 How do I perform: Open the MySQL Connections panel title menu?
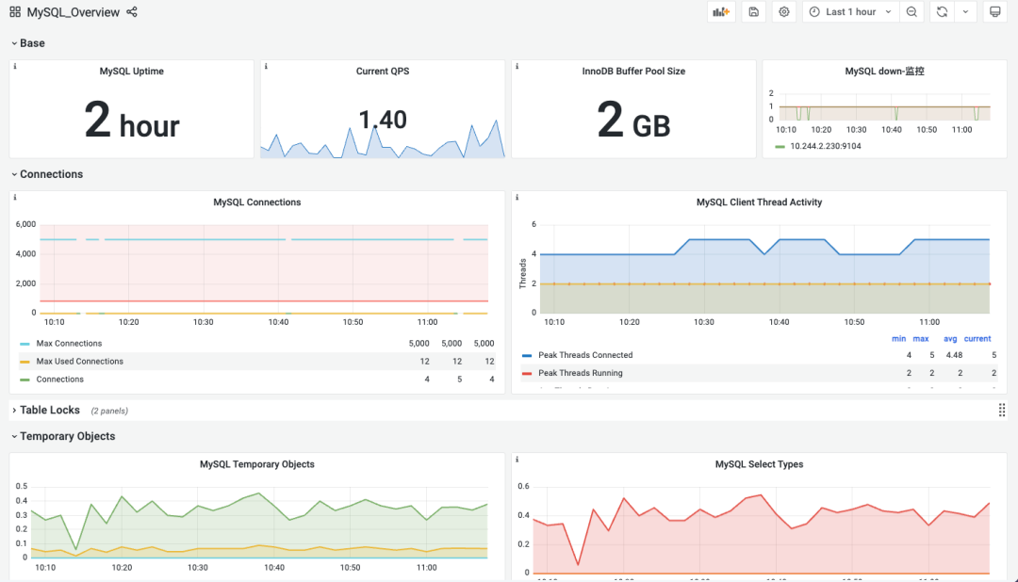257,202
